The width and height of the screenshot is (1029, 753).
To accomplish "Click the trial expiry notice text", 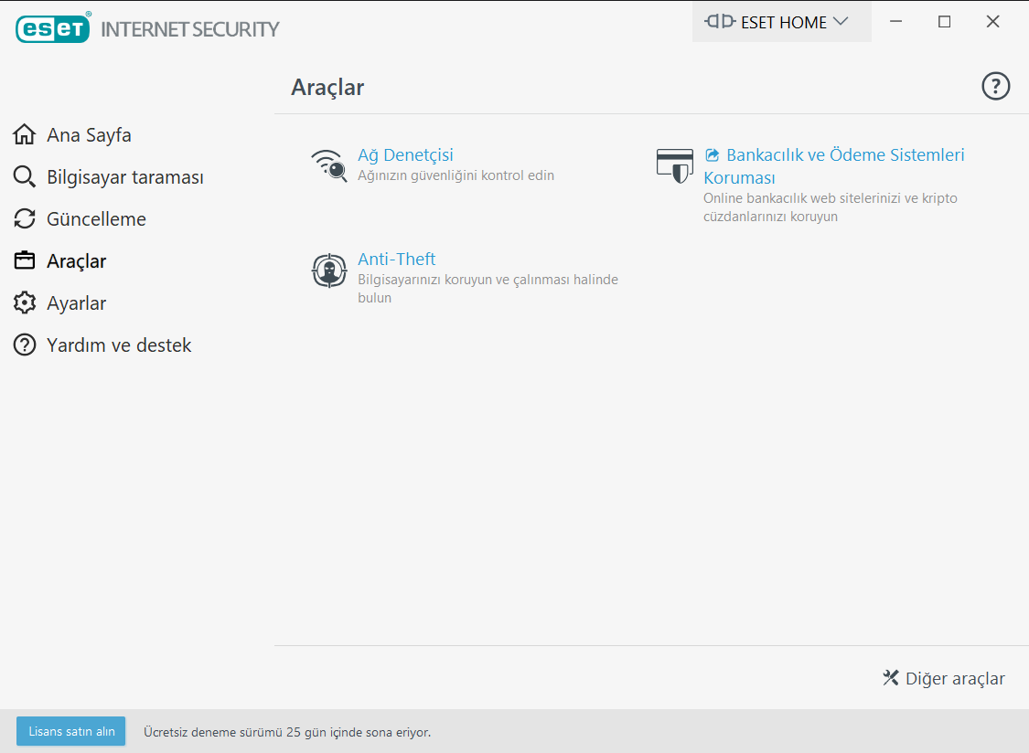I will (287, 732).
